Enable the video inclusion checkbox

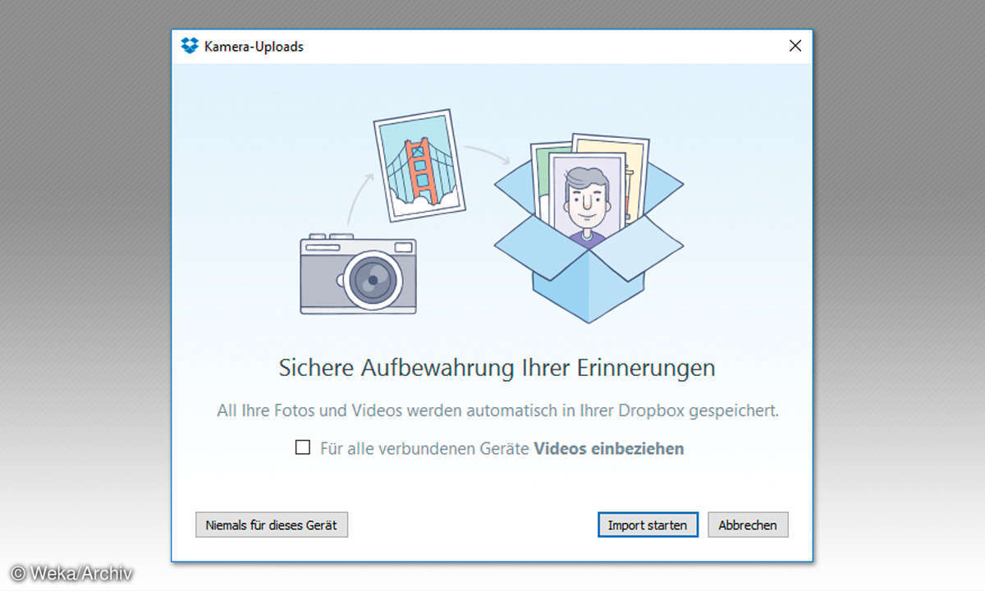coord(303,447)
